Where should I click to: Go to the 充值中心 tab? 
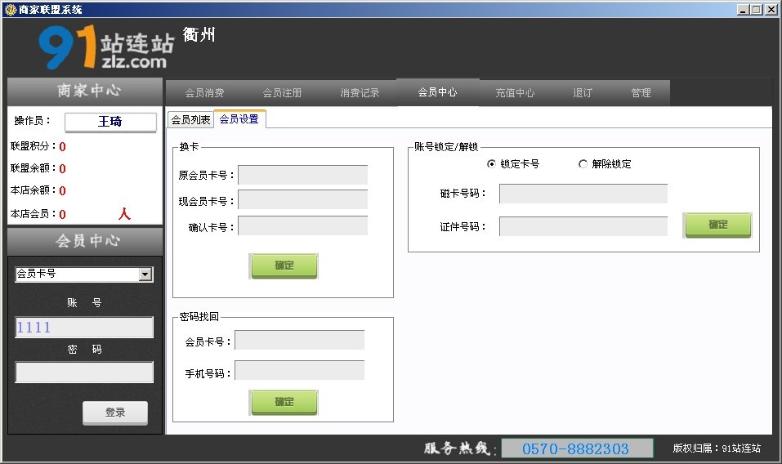coord(515,92)
